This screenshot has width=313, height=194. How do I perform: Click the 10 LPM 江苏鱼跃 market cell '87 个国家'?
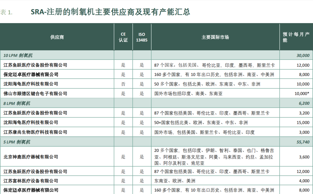(x=214, y=65)
